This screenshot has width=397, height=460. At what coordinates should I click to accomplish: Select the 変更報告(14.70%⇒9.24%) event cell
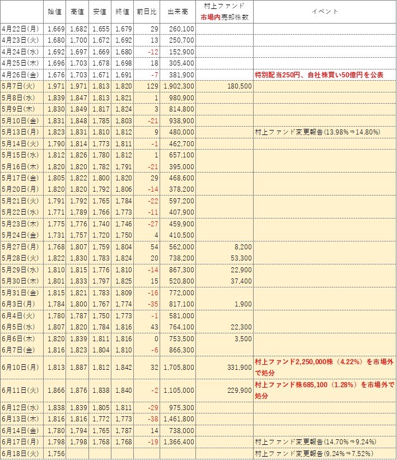point(317,442)
